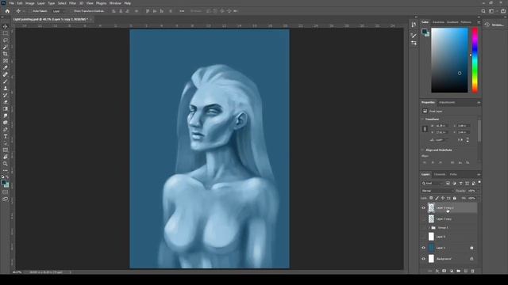This screenshot has width=508, height=285.
Task: Toggle visibility of Layer 5 copy
Action: tap(423, 218)
